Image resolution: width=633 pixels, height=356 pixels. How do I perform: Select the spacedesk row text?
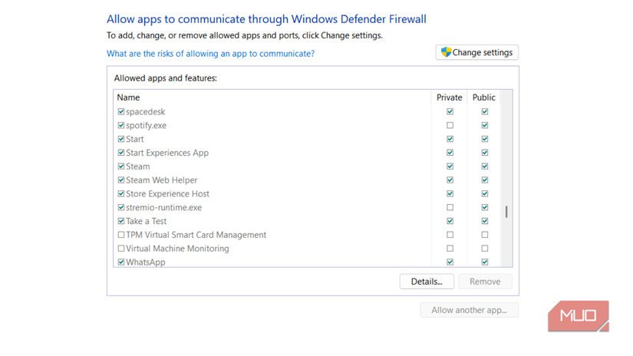click(x=145, y=112)
